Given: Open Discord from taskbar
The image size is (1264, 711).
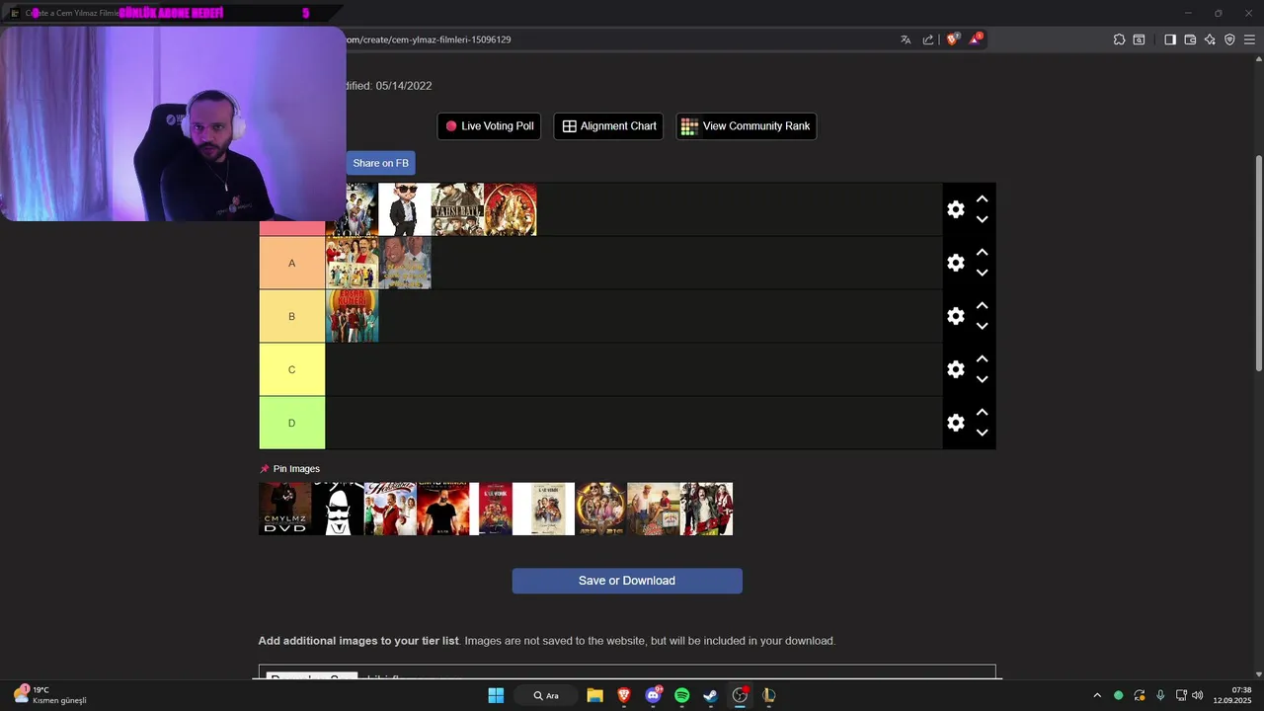Looking at the screenshot, I should [x=653, y=695].
